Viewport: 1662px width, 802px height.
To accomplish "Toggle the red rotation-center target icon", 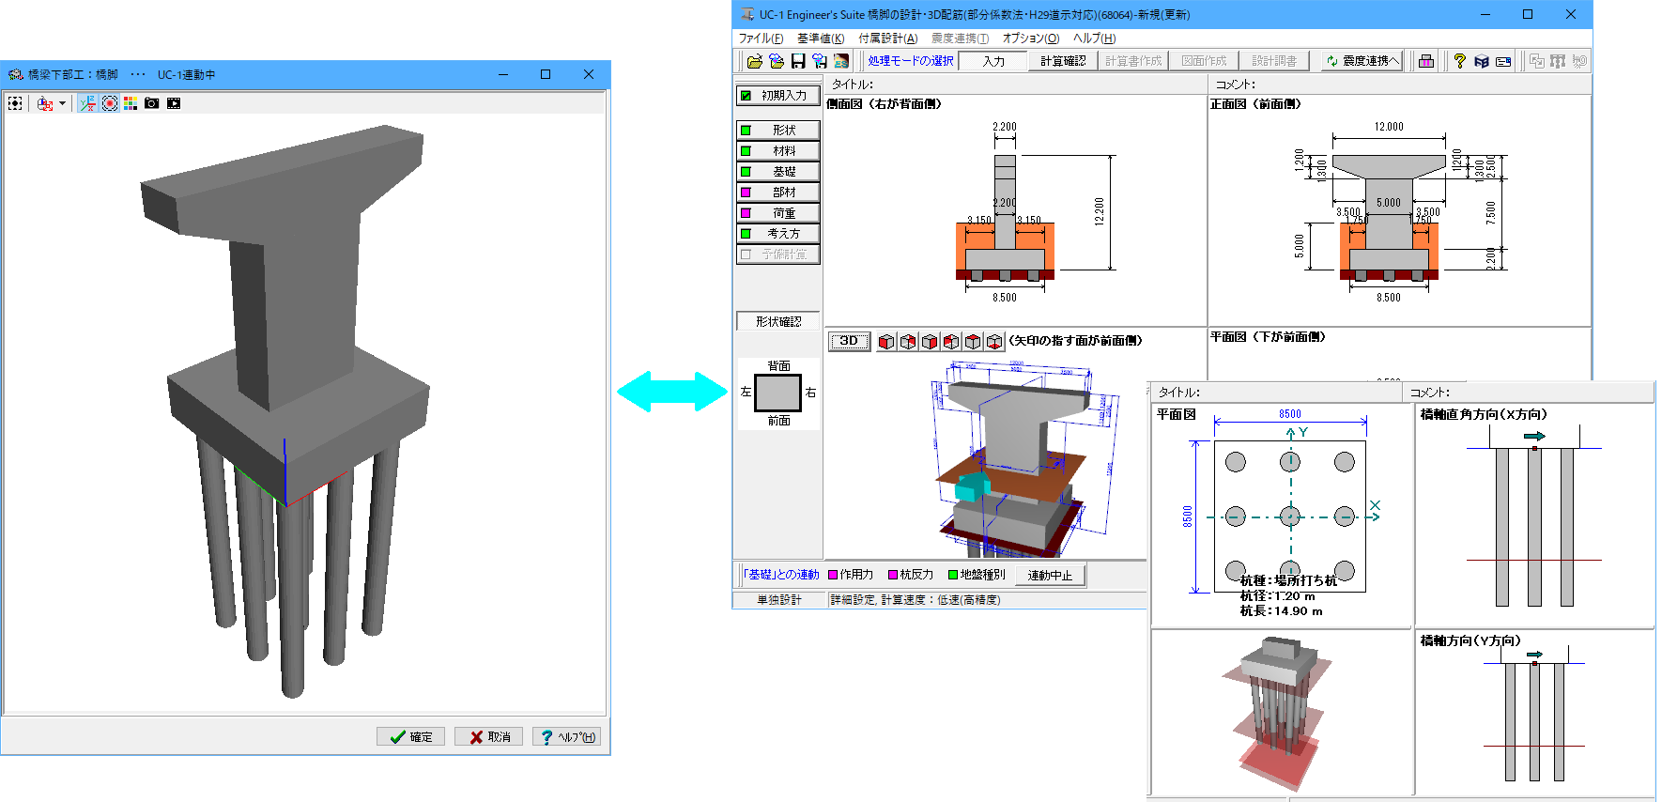I will 110,103.
